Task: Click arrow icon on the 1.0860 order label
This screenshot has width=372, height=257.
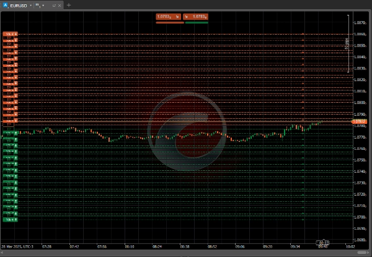Action: coord(16,34)
